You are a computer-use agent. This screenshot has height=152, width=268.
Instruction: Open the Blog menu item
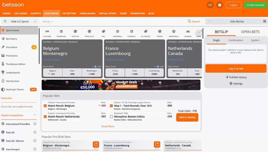click(x=151, y=13)
